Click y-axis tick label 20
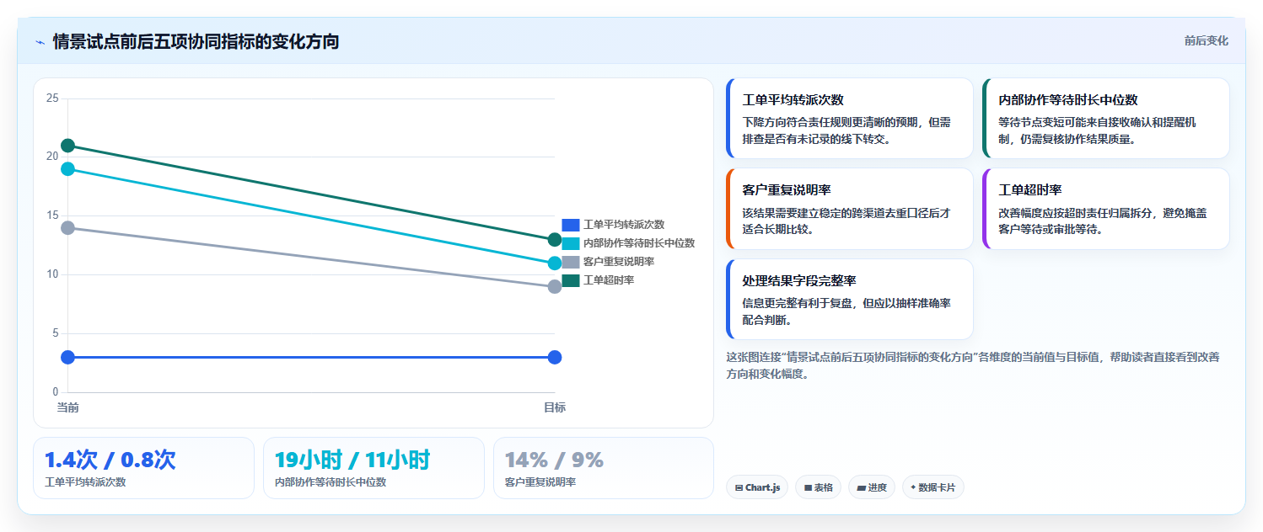 click(x=52, y=157)
